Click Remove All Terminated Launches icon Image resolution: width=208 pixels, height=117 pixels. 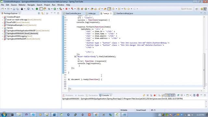[x=151, y=95]
